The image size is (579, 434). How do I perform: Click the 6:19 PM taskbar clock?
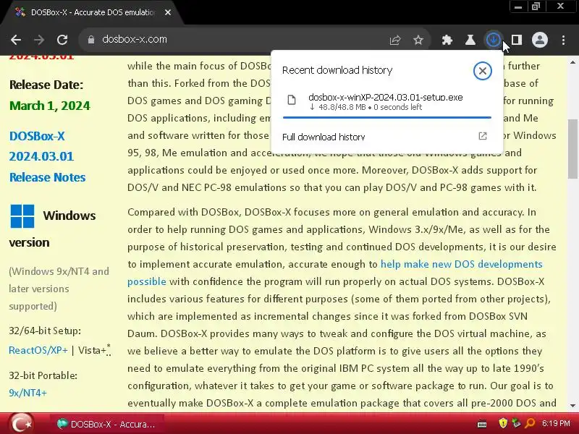556,423
